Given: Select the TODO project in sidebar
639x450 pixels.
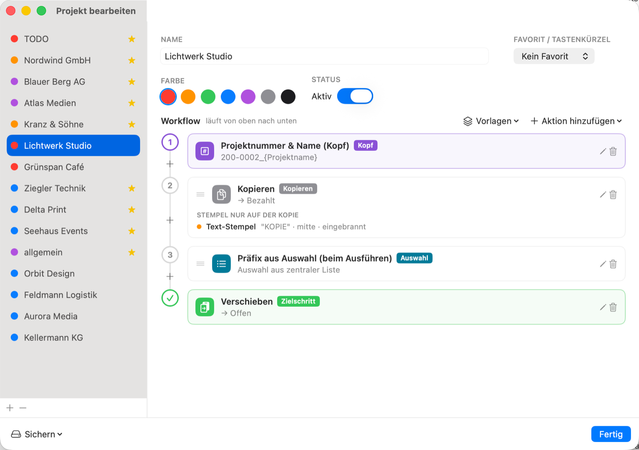Looking at the screenshot, I should [73, 39].
